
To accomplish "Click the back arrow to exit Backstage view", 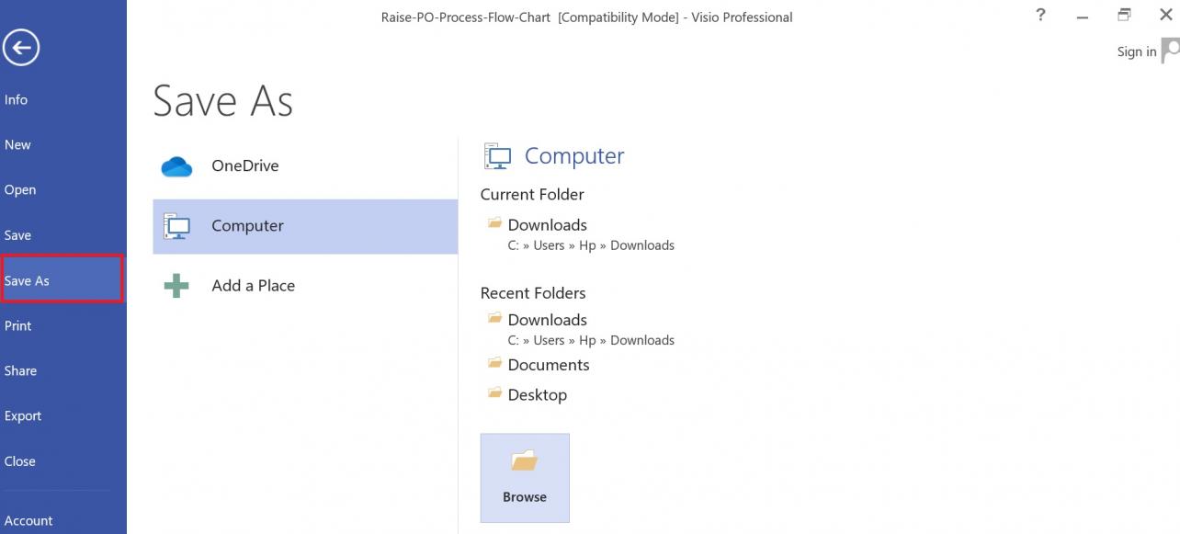I will [x=21, y=47].
